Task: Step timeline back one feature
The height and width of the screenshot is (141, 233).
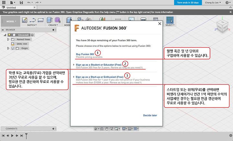Action: point(8,136)
